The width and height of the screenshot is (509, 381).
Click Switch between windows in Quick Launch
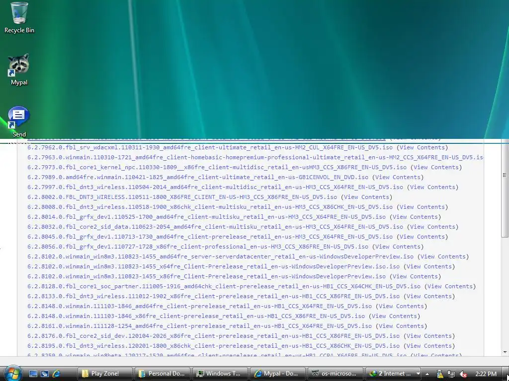click(x=44, y=374)
